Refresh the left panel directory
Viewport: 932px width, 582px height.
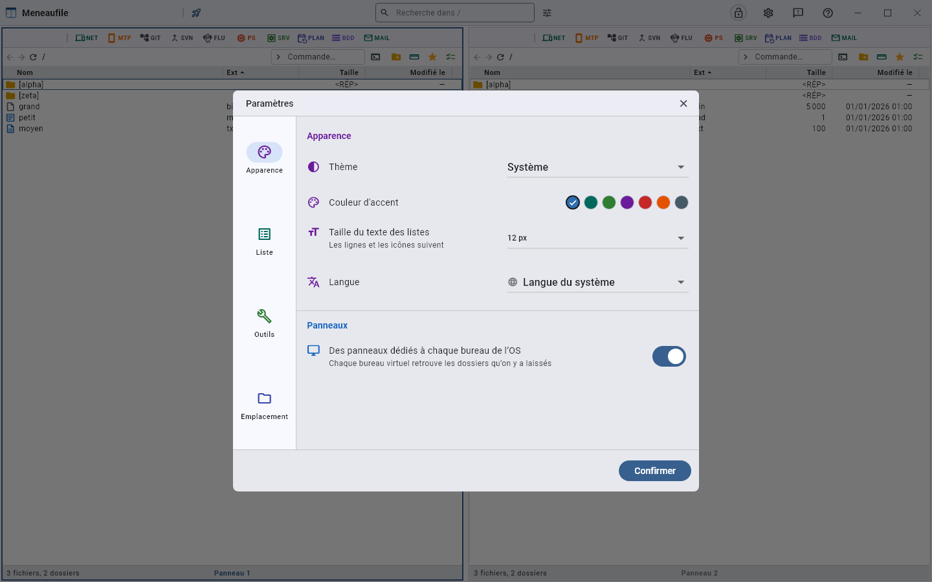(33, 57)
